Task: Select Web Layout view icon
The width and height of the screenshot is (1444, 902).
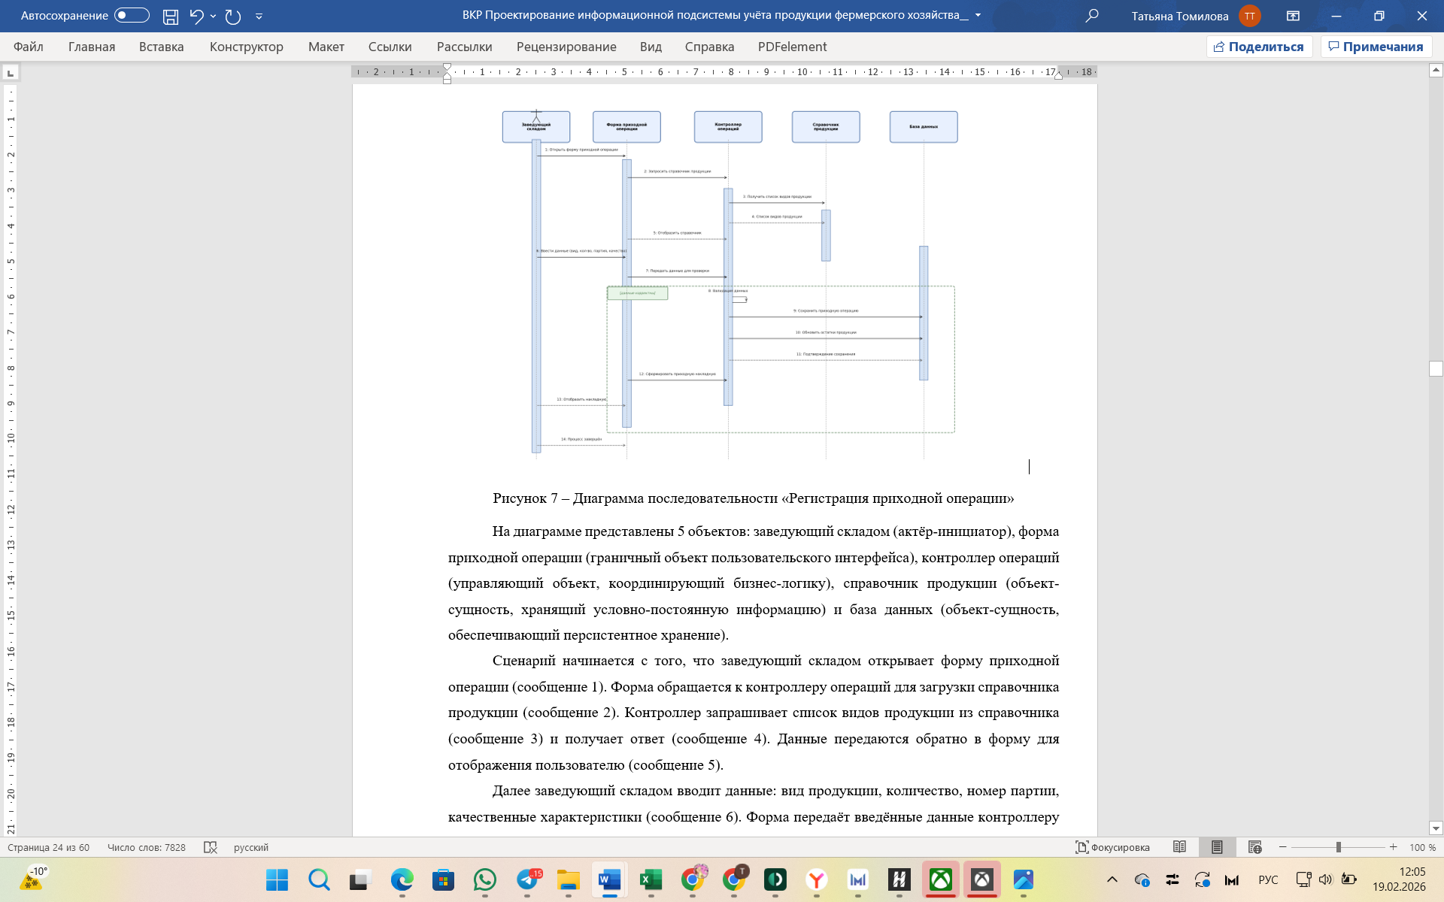Action: 1254,847
